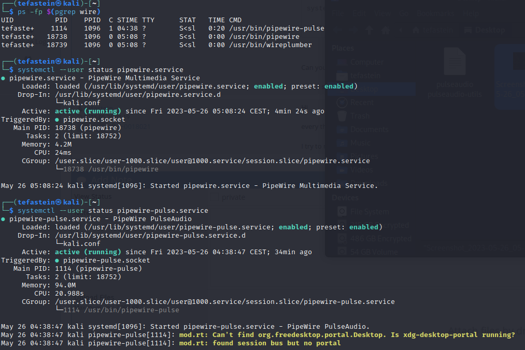Viewport: 525px width, 350px height.
Task: Open File System under Devices
Action: (369, 211)
